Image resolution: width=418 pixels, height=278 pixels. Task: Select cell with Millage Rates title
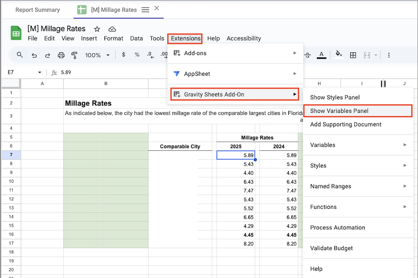tap(106, 103)
